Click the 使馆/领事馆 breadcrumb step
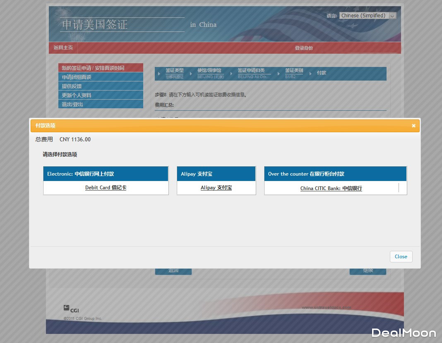 [209, 71]
